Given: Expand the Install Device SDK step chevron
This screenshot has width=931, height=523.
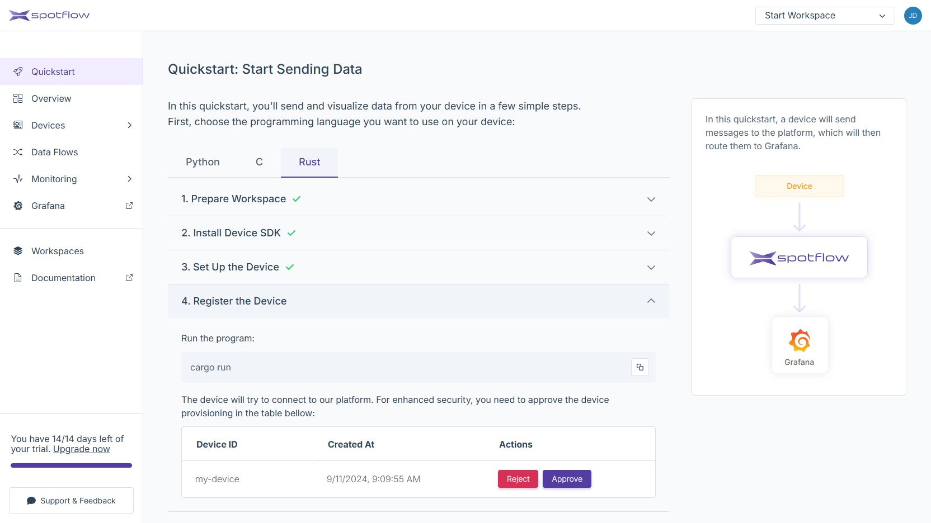Looking at the screenshot, I should [x=651, y=234].
